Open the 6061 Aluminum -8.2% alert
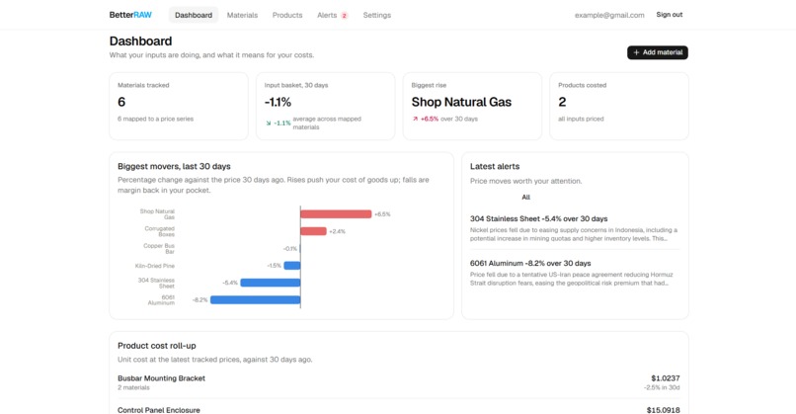 point(574,273)
